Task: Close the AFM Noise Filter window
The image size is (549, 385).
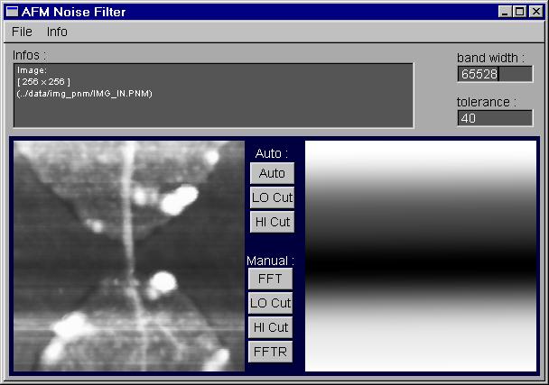Action: click(536, 12)
